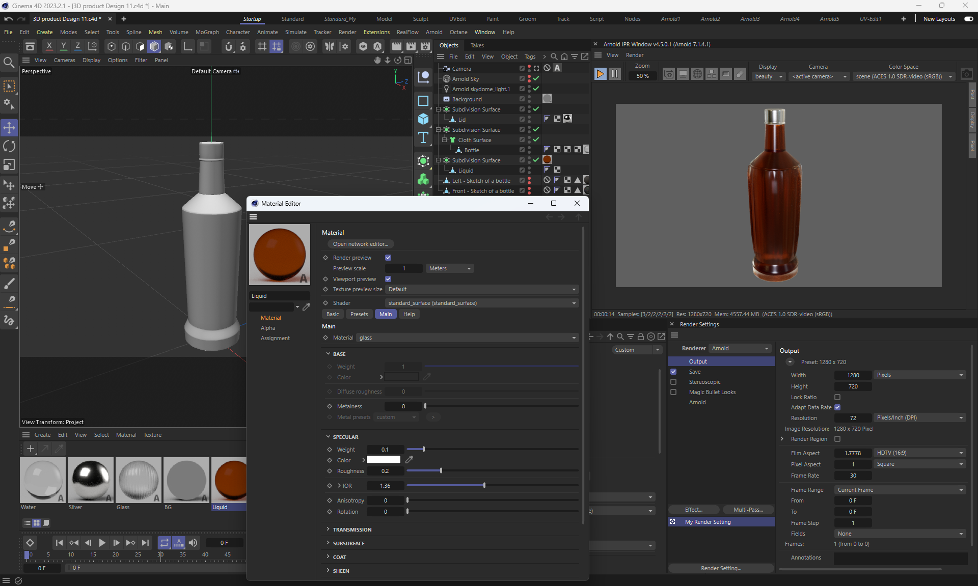Screen dimensions: 978x586
Task: Click the text spline tool icon
Action: [x=423, y=138]
